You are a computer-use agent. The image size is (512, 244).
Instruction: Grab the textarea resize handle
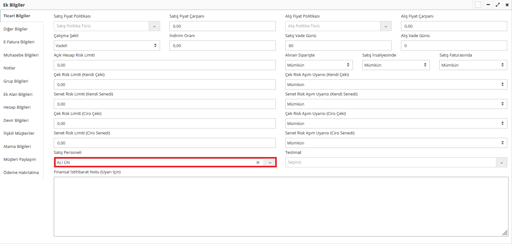point(505,233)
